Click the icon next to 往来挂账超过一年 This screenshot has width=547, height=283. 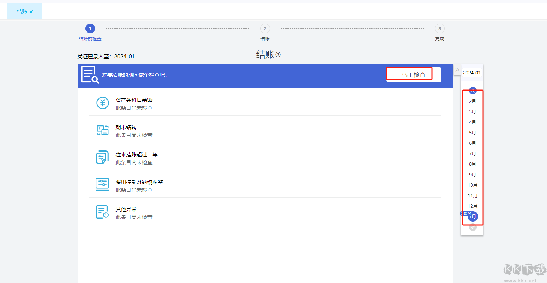pos(102,158)
